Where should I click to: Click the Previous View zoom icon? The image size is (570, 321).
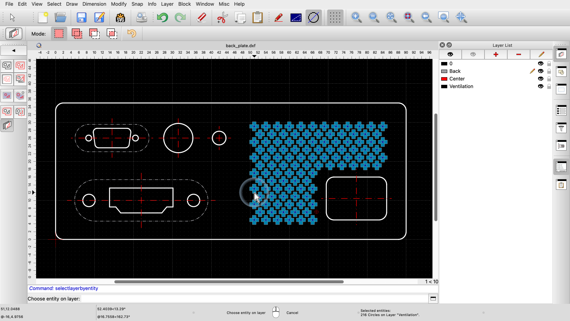(426, 17)
